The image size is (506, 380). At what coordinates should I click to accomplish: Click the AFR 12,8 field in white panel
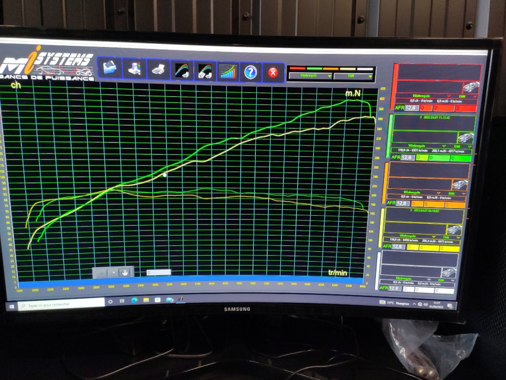(x=394, y=288)
